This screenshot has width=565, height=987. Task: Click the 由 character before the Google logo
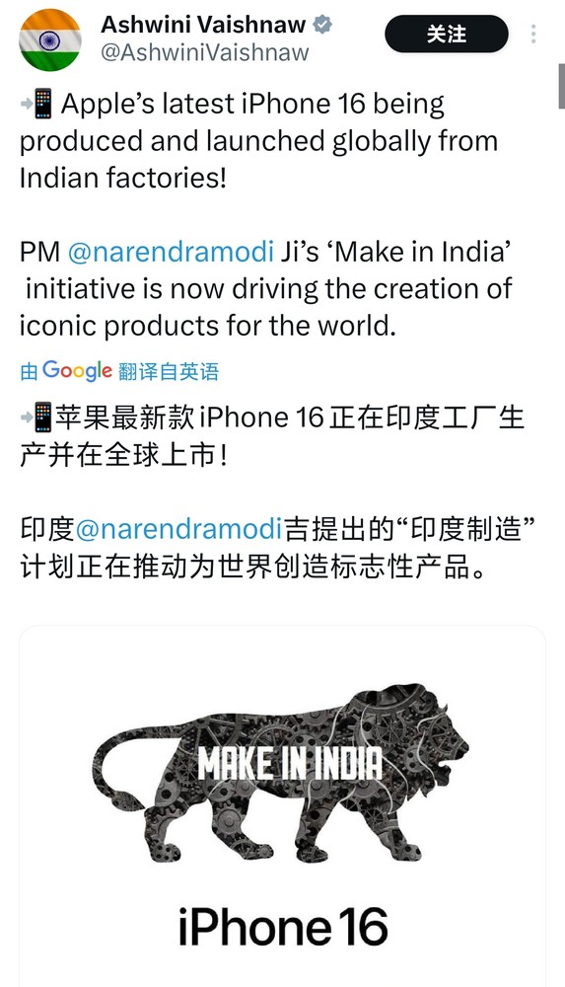29,371
